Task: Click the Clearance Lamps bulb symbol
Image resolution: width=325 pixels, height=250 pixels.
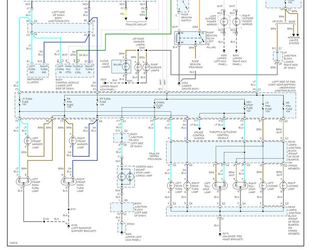Action: pos(126,66)
